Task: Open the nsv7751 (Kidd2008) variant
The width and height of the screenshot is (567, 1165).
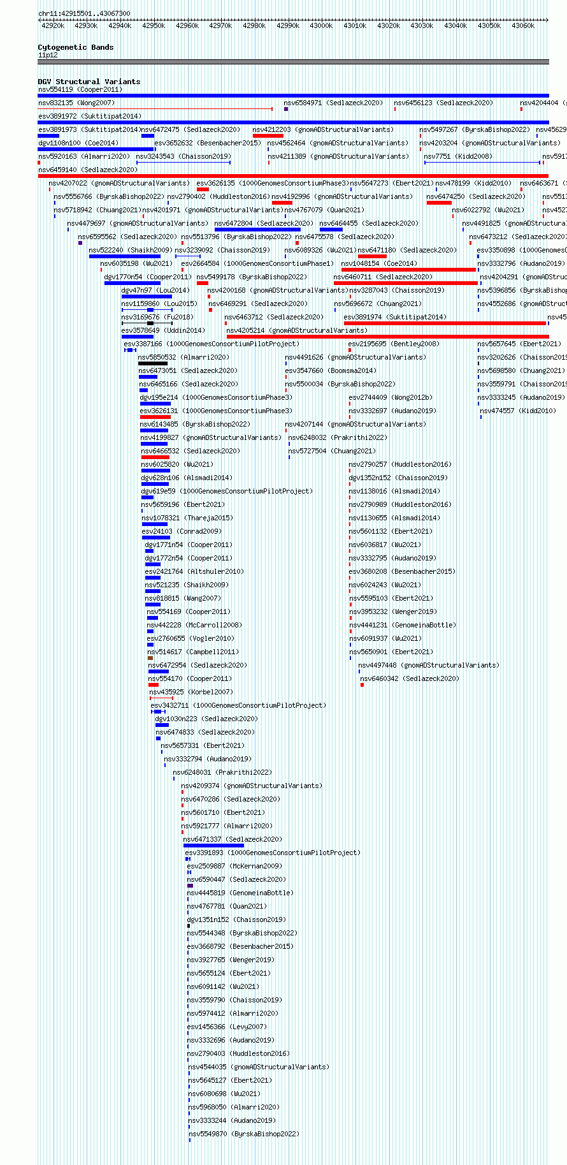Action: [457, 157]
